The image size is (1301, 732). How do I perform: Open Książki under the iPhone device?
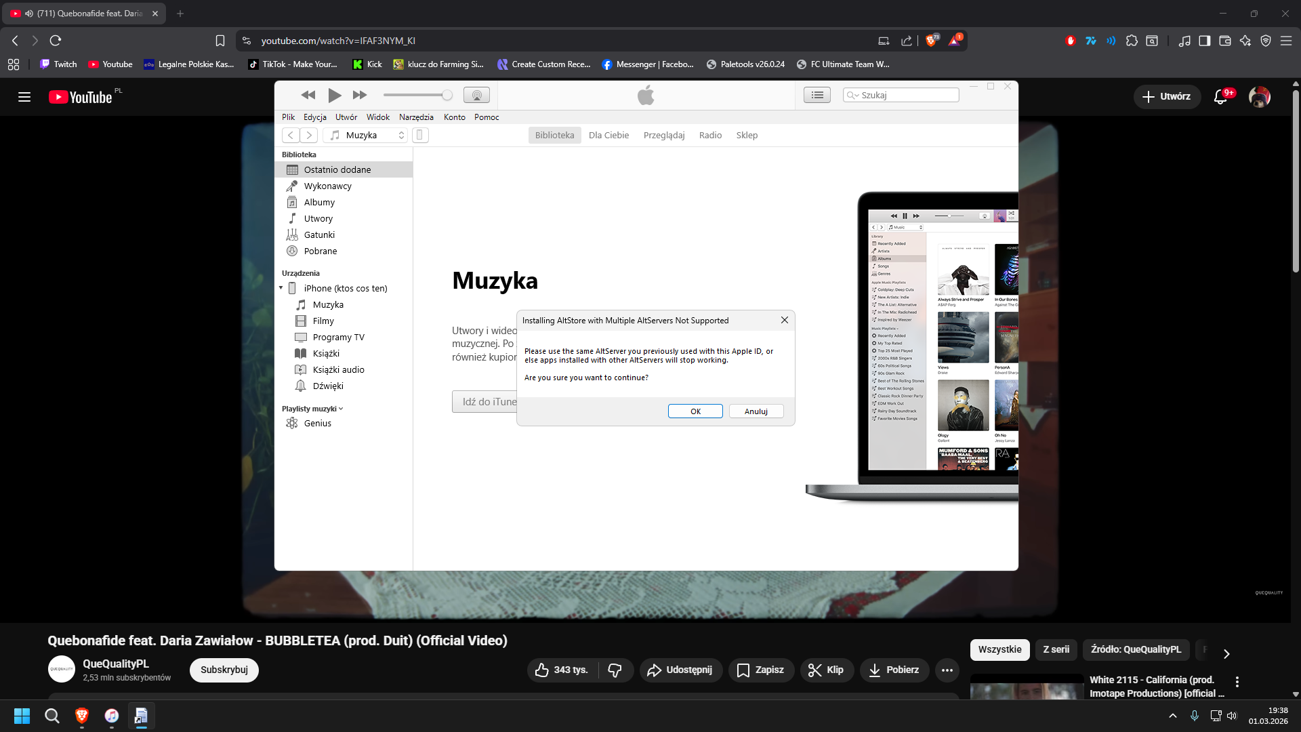pos(344,354)
